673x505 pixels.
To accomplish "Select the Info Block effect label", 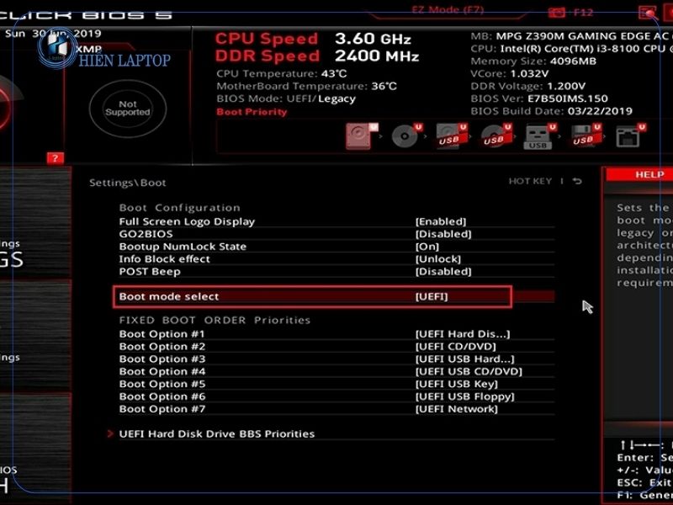I will [x=164, y=259].
